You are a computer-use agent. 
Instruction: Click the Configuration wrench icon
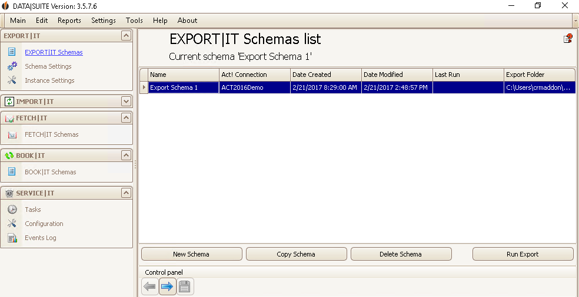click(x=12, y=223)
